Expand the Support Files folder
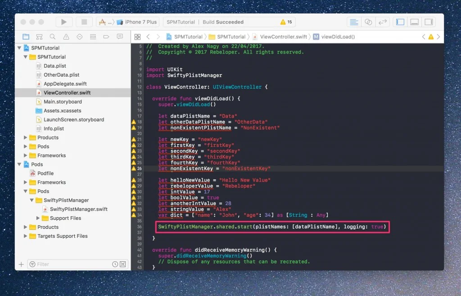This screenshot has height=296, width=461. click(38, 218)
